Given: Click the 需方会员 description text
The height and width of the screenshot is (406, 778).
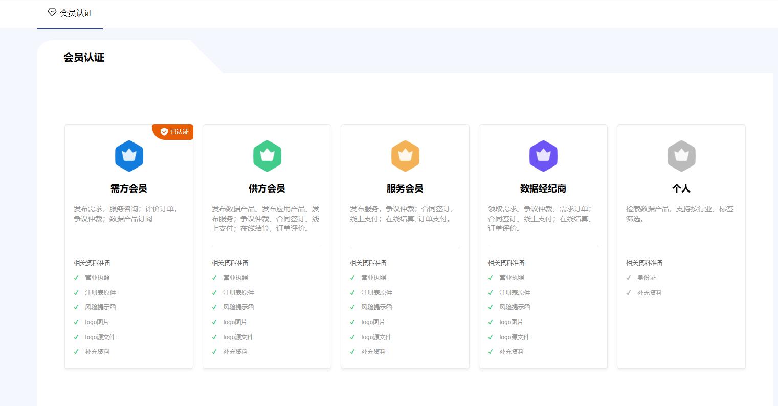Looking at the screenshot, I should 126,213.
